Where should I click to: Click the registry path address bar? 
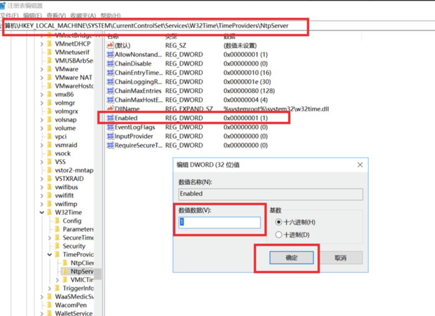(x=155, y=26)
